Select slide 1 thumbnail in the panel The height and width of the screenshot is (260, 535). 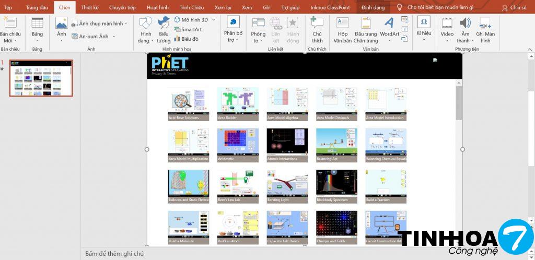[x=41, y=78]
